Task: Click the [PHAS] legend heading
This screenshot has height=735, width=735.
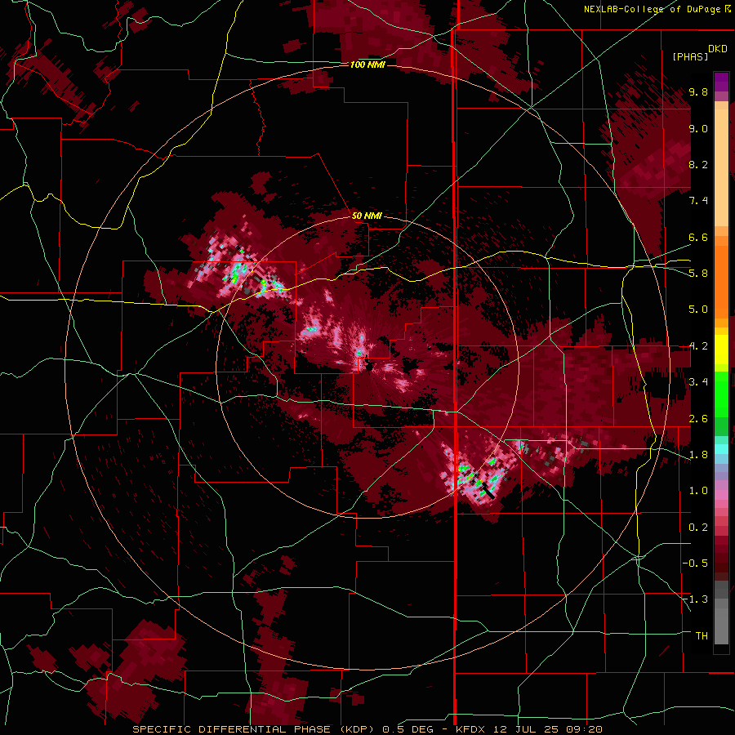Action: click(690, 56)
